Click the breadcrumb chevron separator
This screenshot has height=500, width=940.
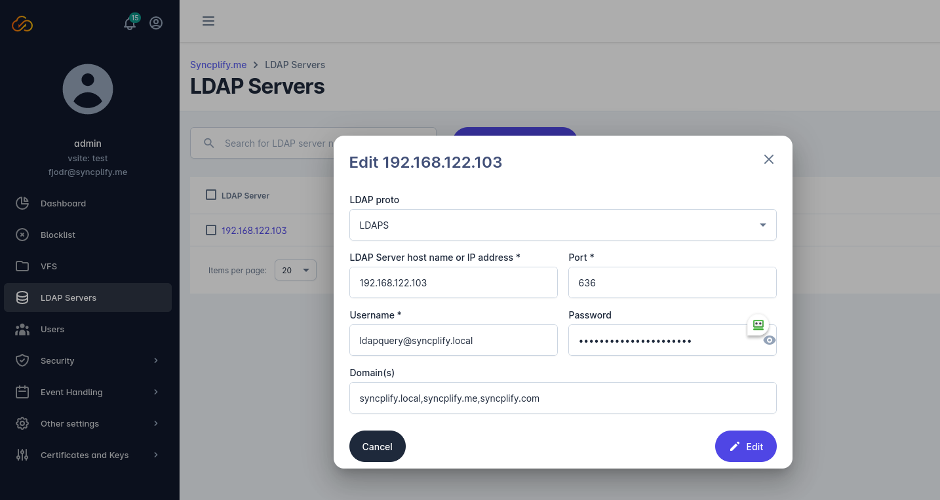click(x=256, y=65)
